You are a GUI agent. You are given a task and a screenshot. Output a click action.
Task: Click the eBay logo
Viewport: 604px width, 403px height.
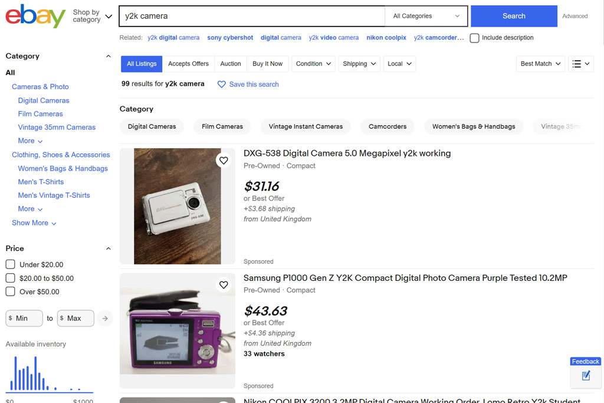[x=35, y=16]
